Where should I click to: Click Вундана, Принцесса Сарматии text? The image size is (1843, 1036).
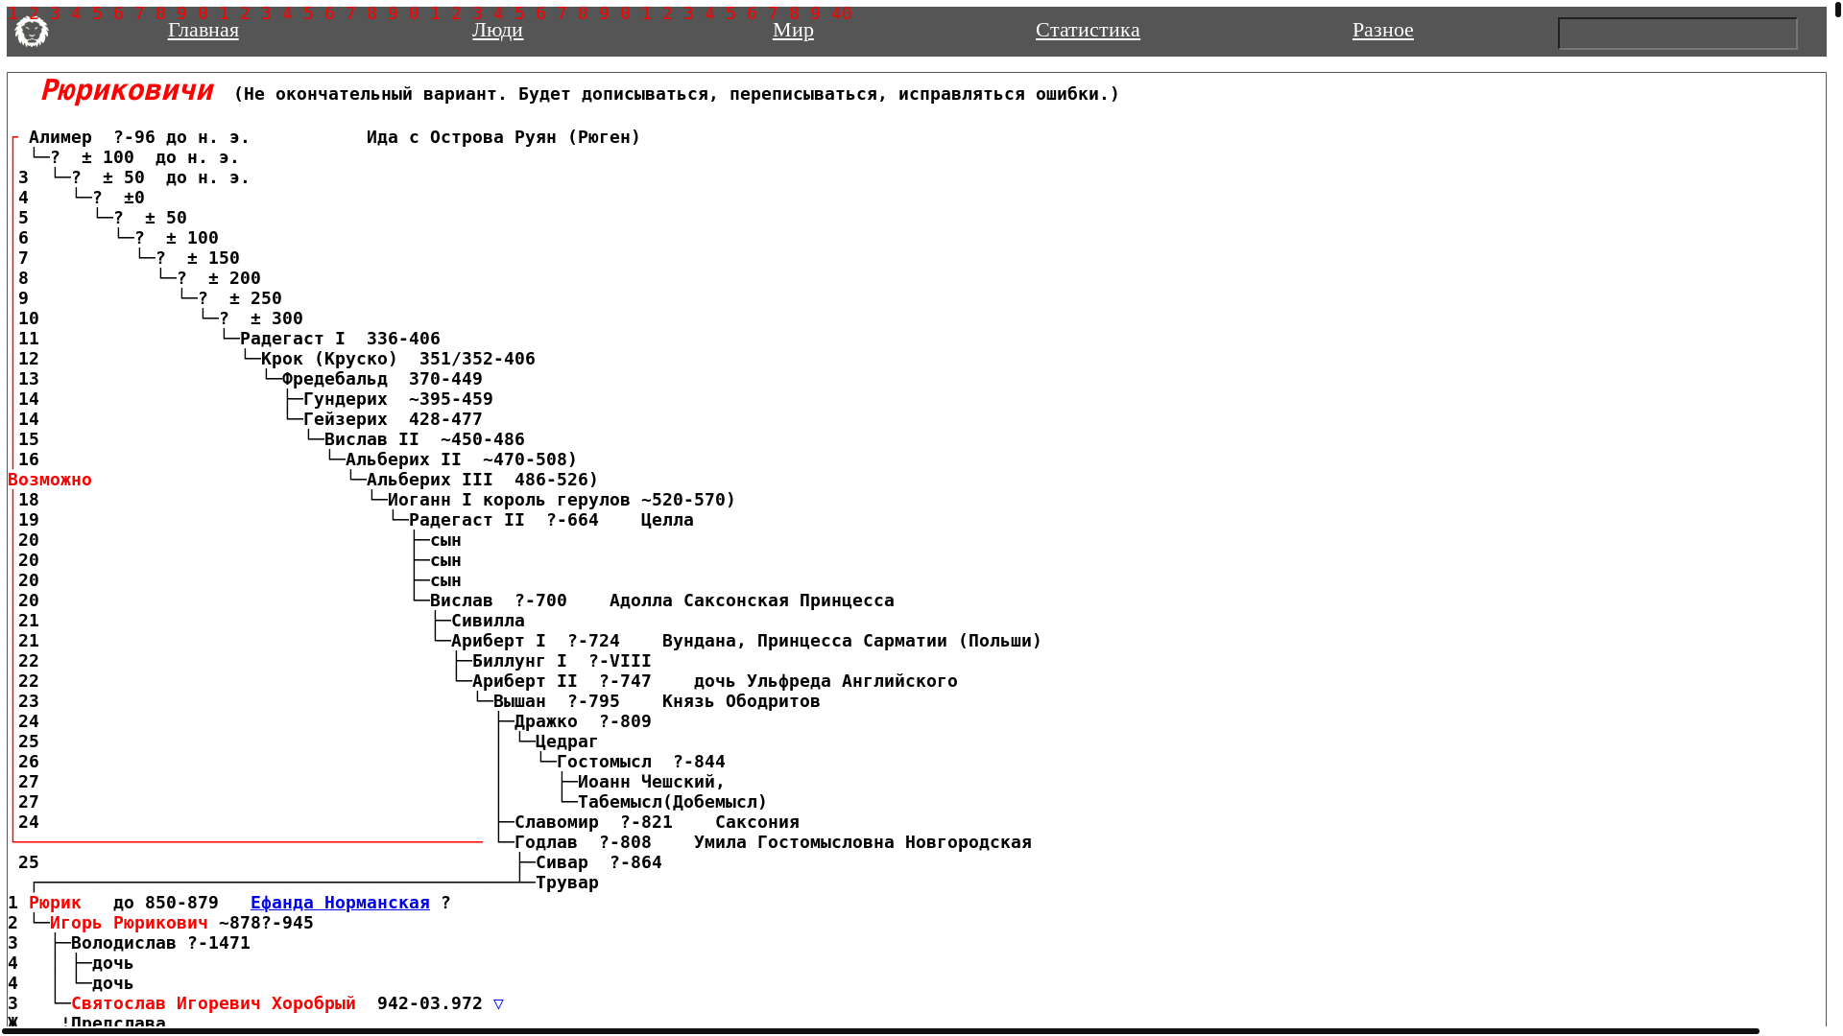[851, 641]
